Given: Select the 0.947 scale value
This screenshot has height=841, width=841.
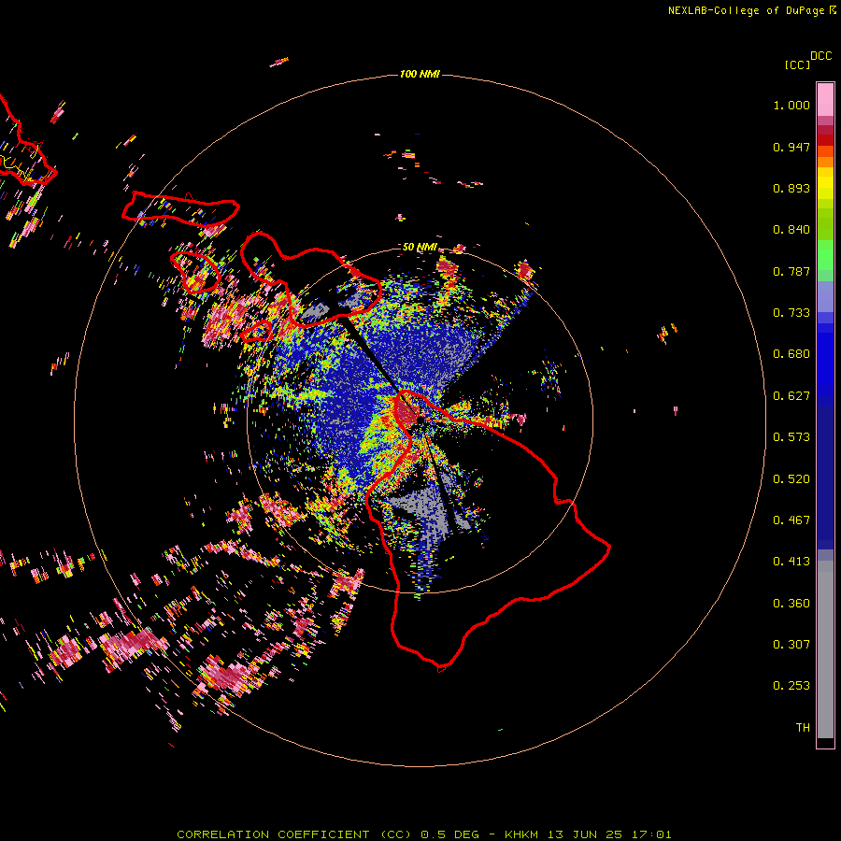Looking at the screenshot, I should coord(791,147).
